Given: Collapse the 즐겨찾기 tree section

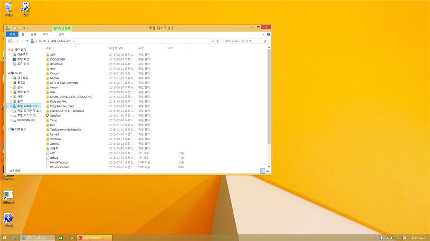Looking at the screenshot, I should click(x=9, y=50).
